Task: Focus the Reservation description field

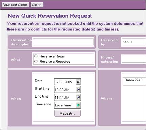Action: point(63,42)
